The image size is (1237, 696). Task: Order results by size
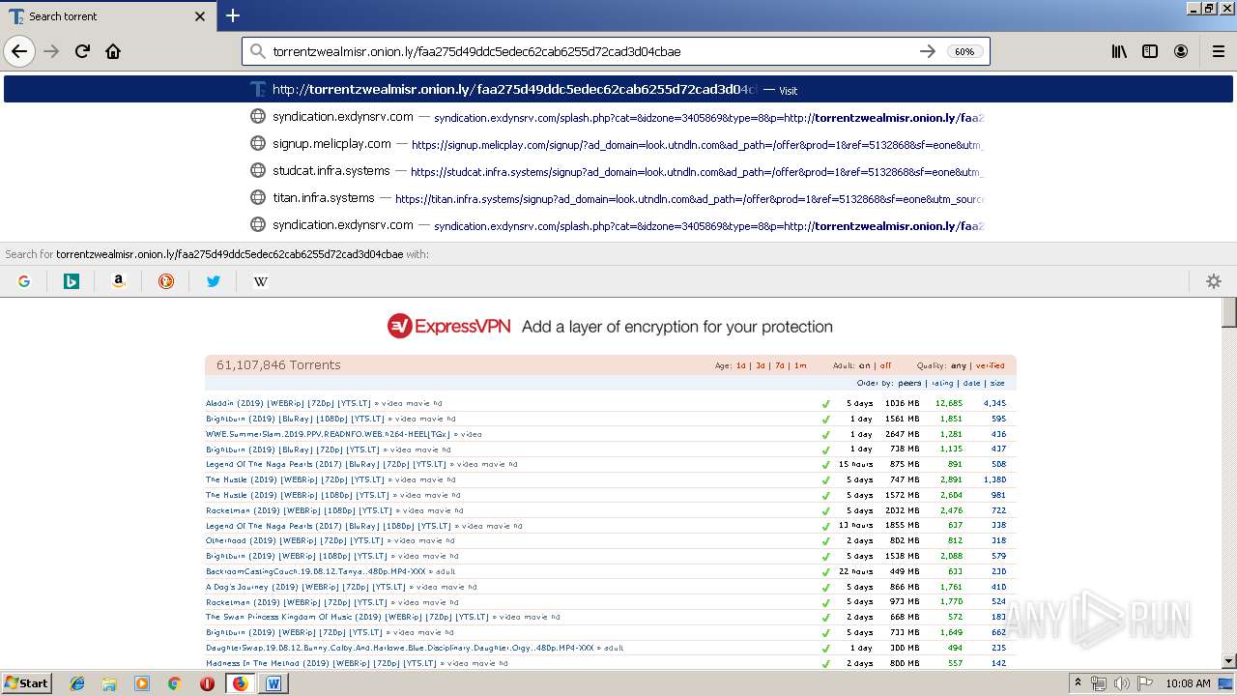click(997, 383)
